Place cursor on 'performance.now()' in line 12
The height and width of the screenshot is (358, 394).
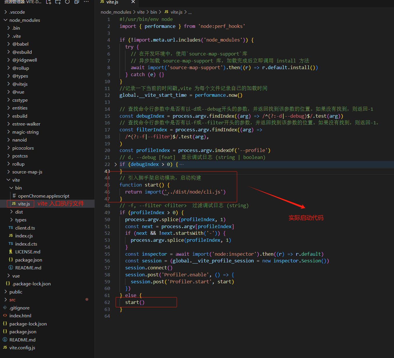(x=219, y=95)
